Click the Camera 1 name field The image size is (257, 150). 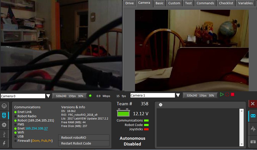[153, 95]
